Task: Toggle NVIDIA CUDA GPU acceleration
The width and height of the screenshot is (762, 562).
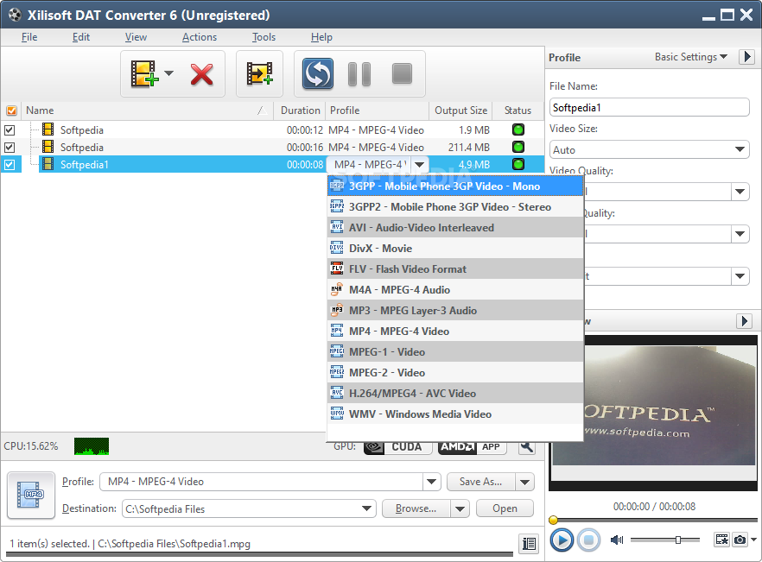Action: click(398, 447)
